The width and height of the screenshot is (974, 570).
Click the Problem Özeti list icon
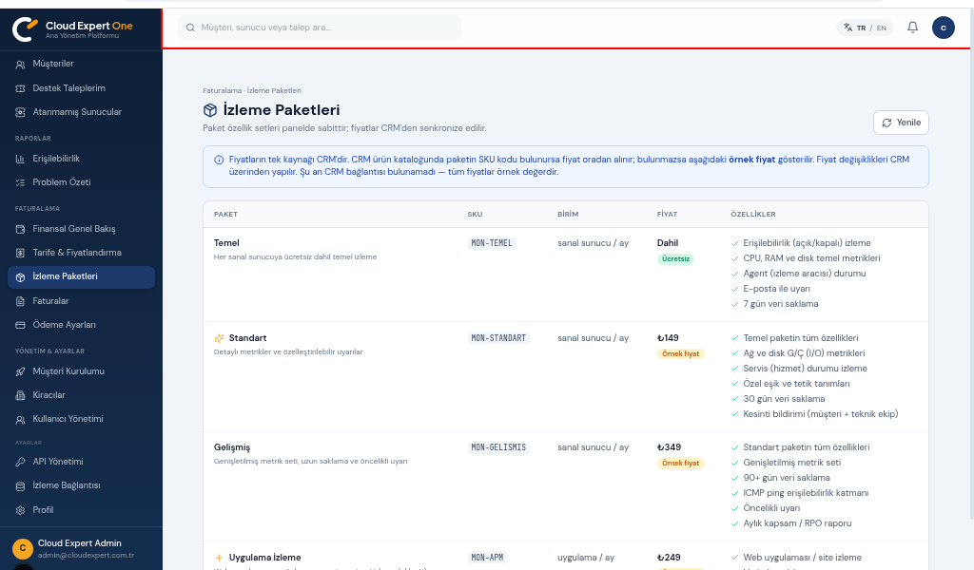[x=20, y=182]
